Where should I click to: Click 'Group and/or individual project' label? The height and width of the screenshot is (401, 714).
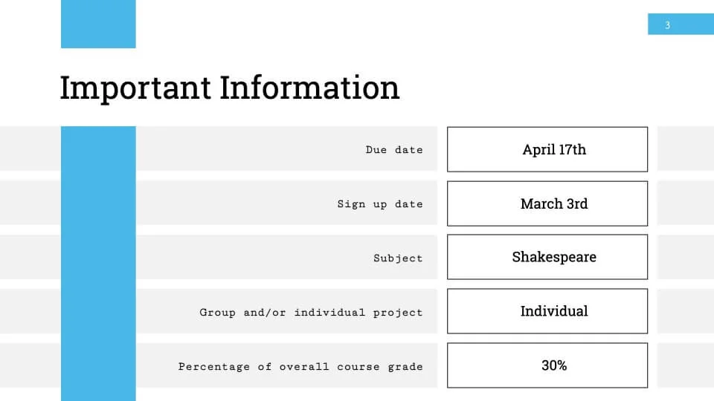point(311,313)
